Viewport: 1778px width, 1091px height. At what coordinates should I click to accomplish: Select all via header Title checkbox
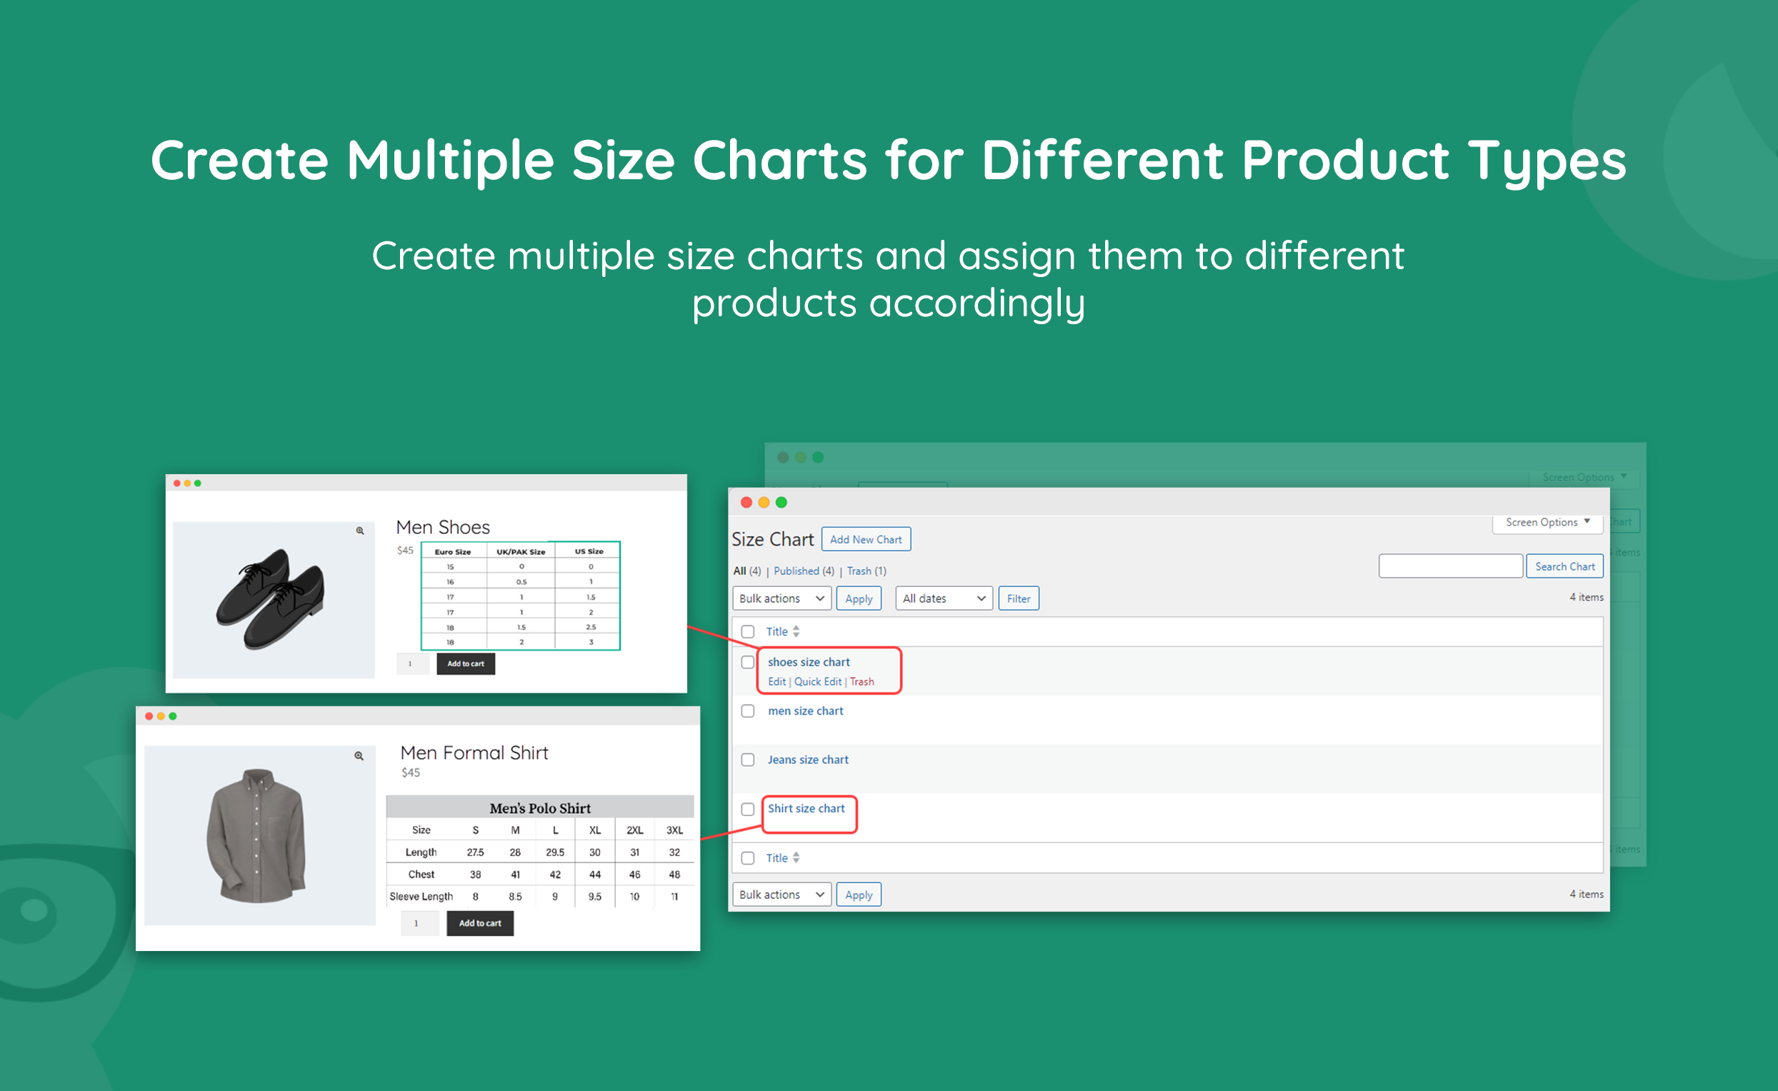point(748,632)
